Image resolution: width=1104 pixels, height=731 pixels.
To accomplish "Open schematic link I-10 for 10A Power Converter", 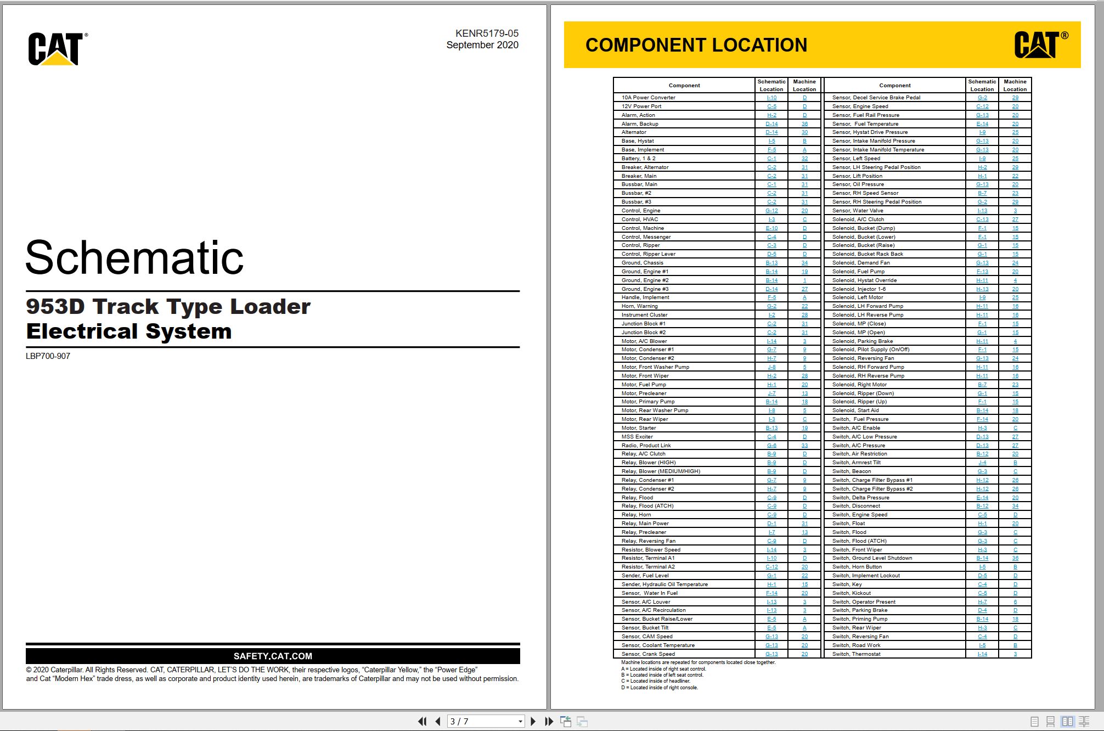I will click(x=771, y=98).
